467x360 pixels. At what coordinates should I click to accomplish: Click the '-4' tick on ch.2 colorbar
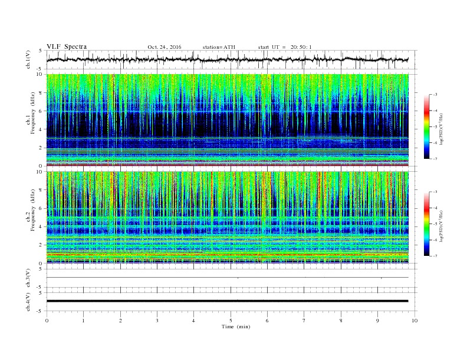(435, 208)
